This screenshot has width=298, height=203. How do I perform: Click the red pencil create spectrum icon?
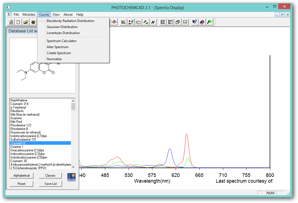146,22
